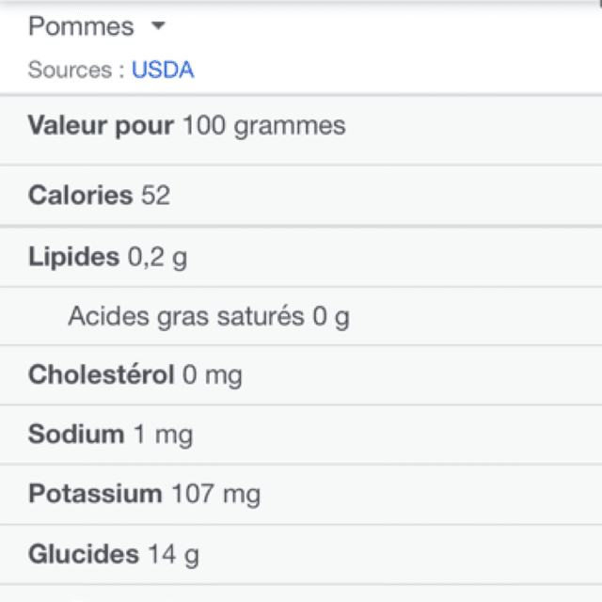Select the Lipides label
Image resolution: width=602 pixels, height=602 pixels.
pyautogui.click(x=73, y=256)
